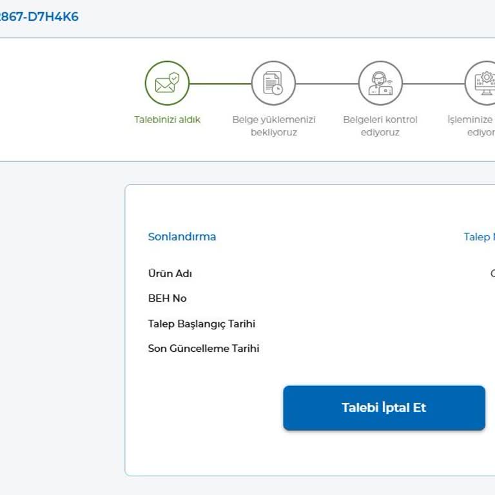The image size is (495, 495).
Task: Click the gear monitor processing step icon
Action: point(485,83)
